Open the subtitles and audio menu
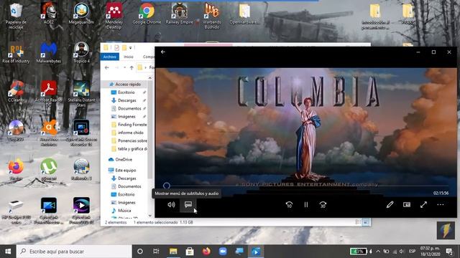The image size is (460, 258). coord(188,204)
